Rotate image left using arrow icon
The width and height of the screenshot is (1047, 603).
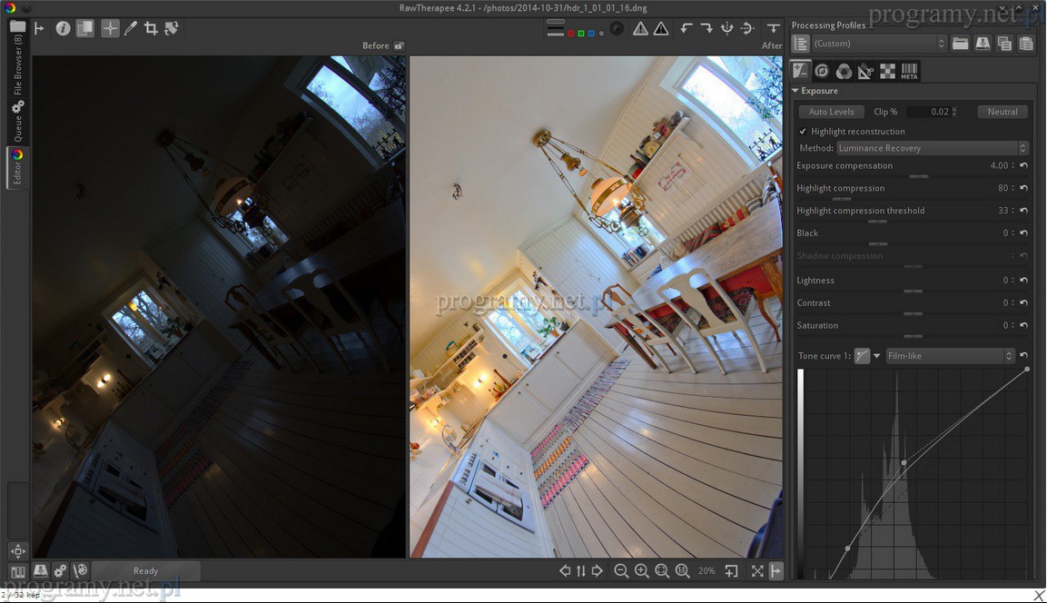(x=686, y=28)
